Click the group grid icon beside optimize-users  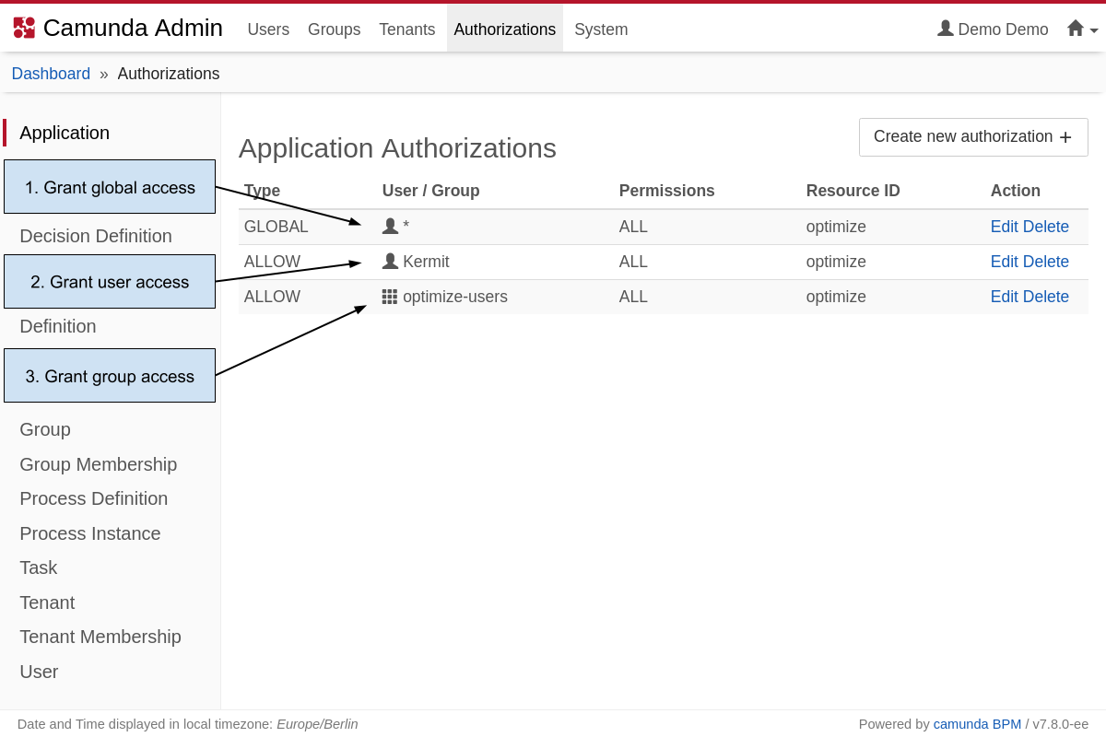point(390,297)
